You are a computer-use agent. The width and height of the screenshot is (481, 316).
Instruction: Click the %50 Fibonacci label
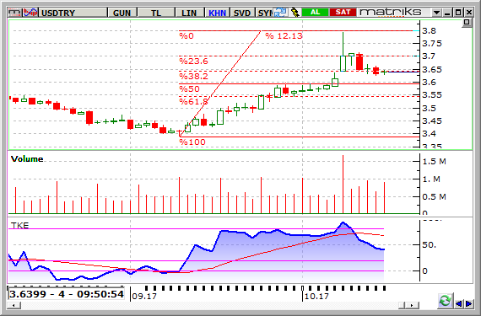click(x=190, y=89)
